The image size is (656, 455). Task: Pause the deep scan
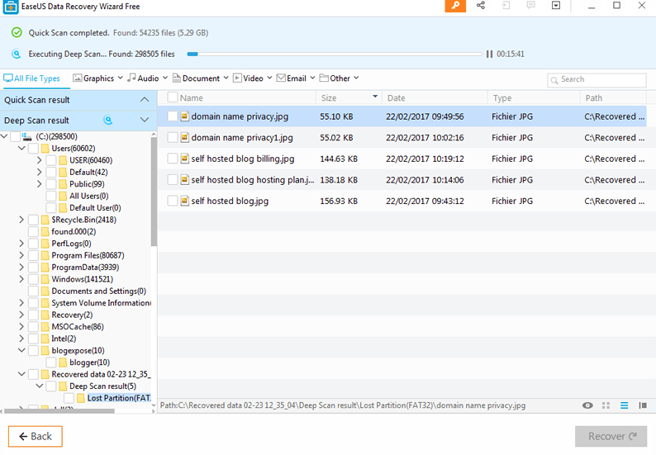pyautogui.click(x=489, y=54)
